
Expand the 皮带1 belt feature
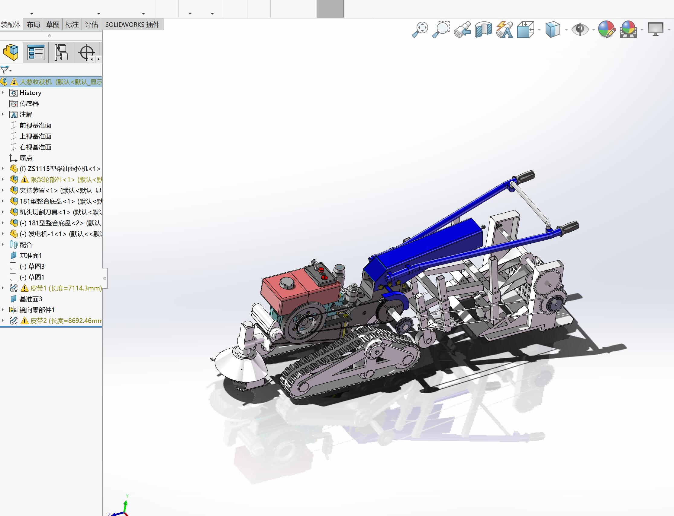click(3, 288)
